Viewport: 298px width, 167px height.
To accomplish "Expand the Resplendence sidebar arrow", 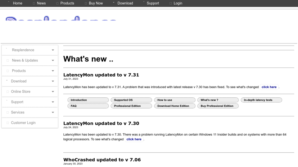I will click(x=53, y=50).
